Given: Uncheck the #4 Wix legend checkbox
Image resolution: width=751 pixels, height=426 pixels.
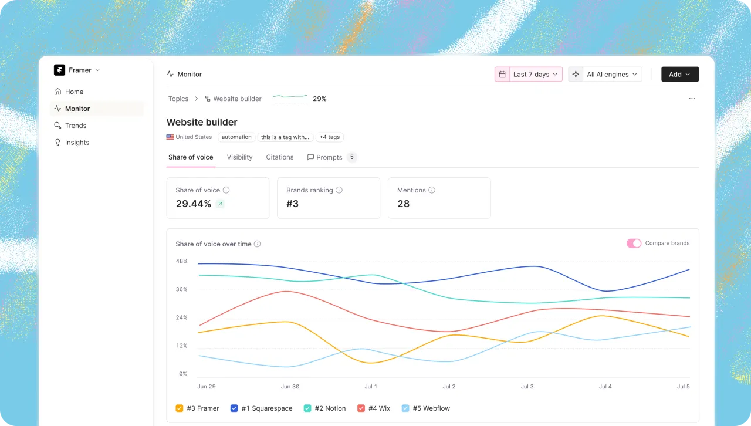Looking at the screenshot, I should click(x=361, y=408).
